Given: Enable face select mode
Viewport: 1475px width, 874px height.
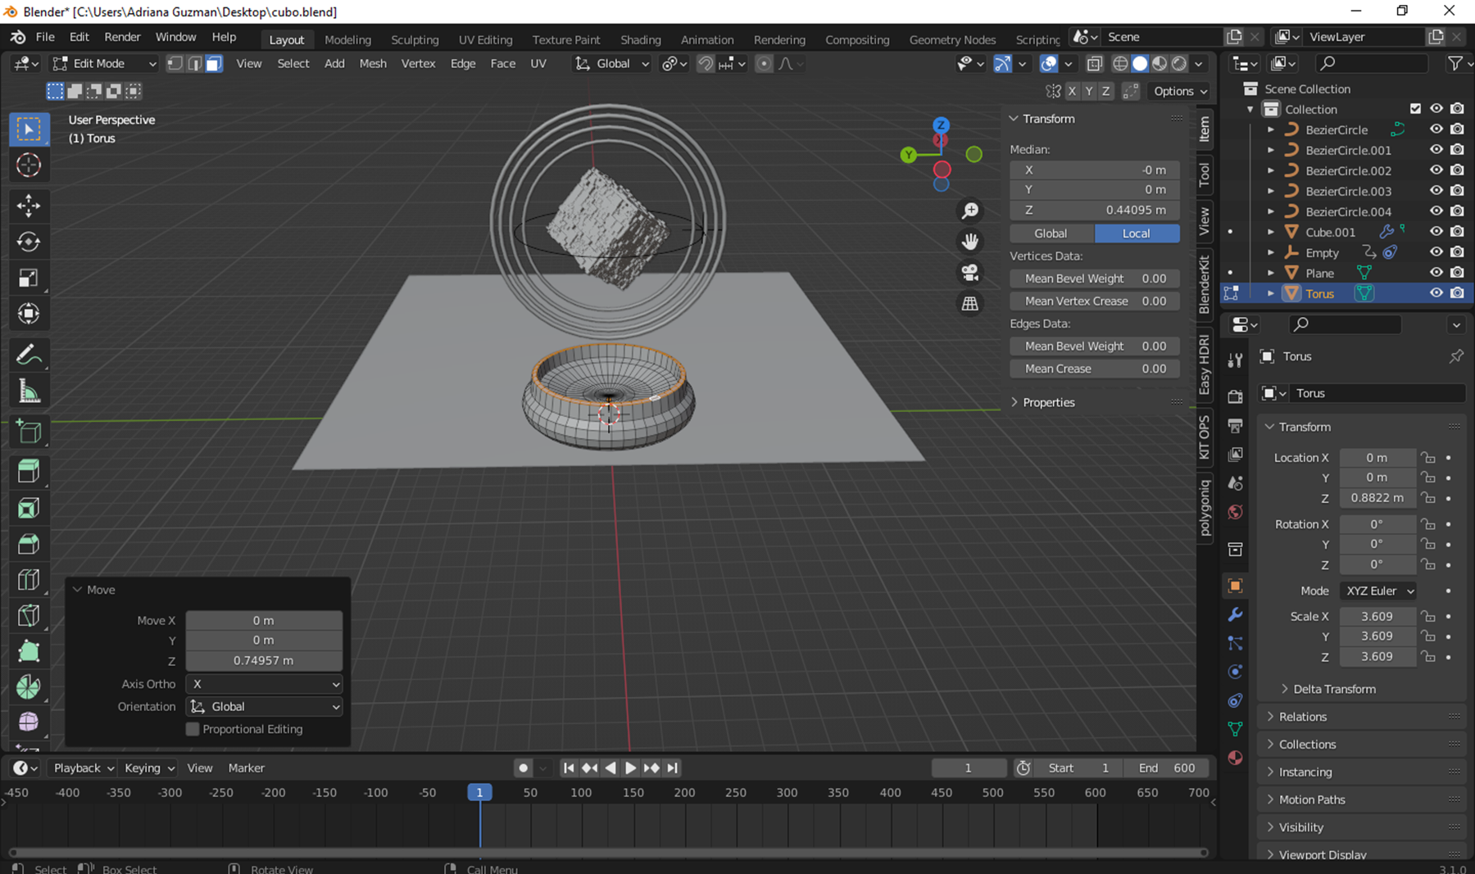Looking at the screenshot, I should pos(214,64).
